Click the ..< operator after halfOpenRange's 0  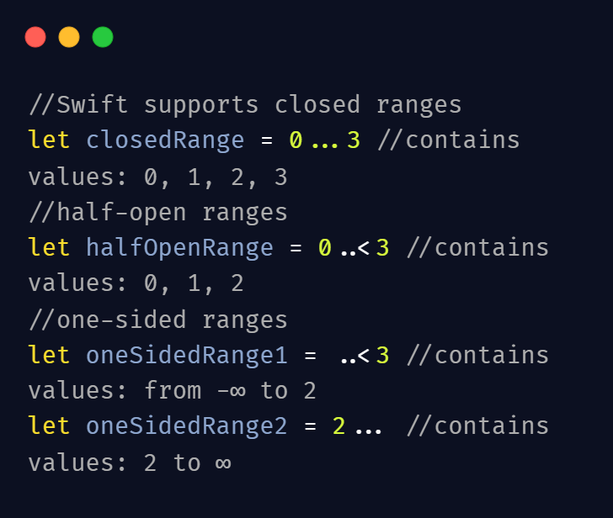355,248
